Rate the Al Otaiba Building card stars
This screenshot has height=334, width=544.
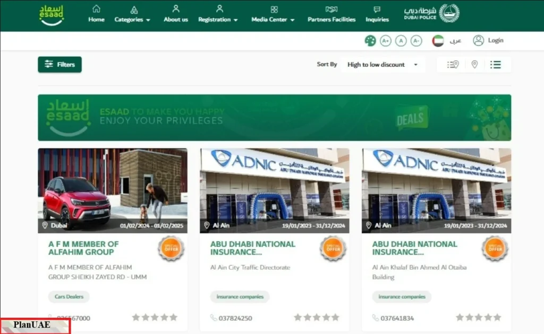tap(479, 318)
